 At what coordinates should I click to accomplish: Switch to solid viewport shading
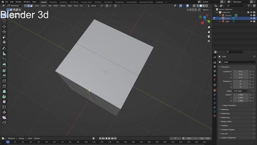click(x=201, y=6)
